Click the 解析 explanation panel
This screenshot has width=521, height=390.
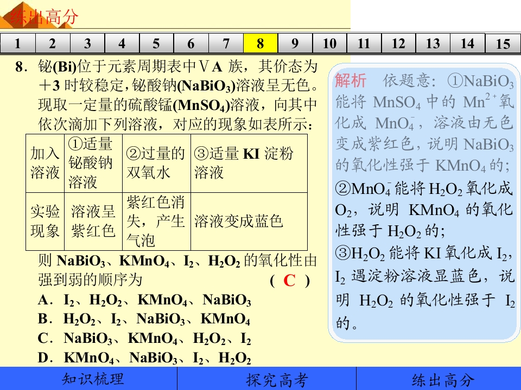[x=424, y=202]
